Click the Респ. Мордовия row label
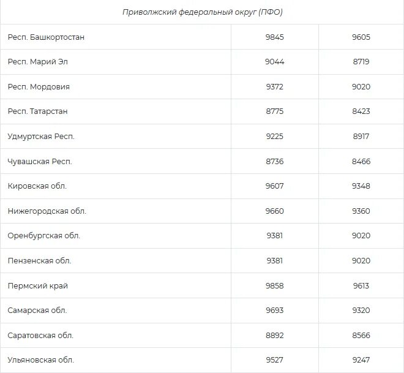This screenshot has height=373, width=404. click(39, 87)
